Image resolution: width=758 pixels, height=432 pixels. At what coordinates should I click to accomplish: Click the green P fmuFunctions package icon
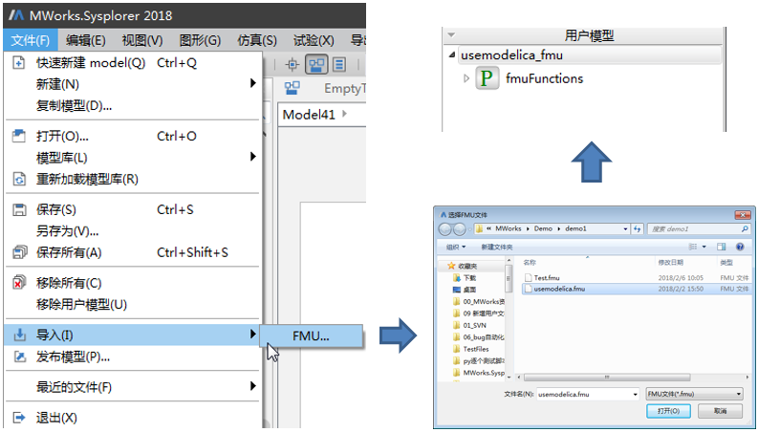pyautogui.click(x=487, y=79)
